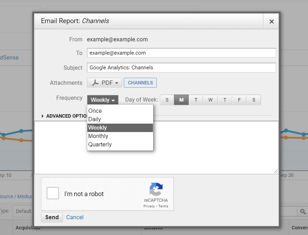This screenshot has height=235, width=308.
Task: Open the PDF attachment format dropdown
Action: click(x=105, y=83)
